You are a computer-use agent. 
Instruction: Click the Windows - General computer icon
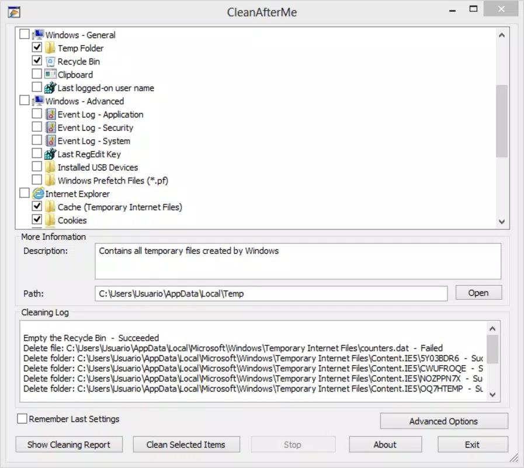point(38,35)
